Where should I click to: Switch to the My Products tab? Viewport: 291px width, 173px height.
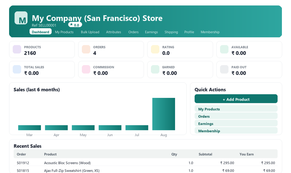64,32
